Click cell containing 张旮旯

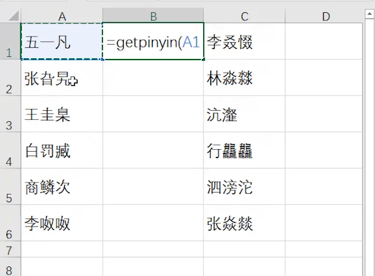point(62,77)
